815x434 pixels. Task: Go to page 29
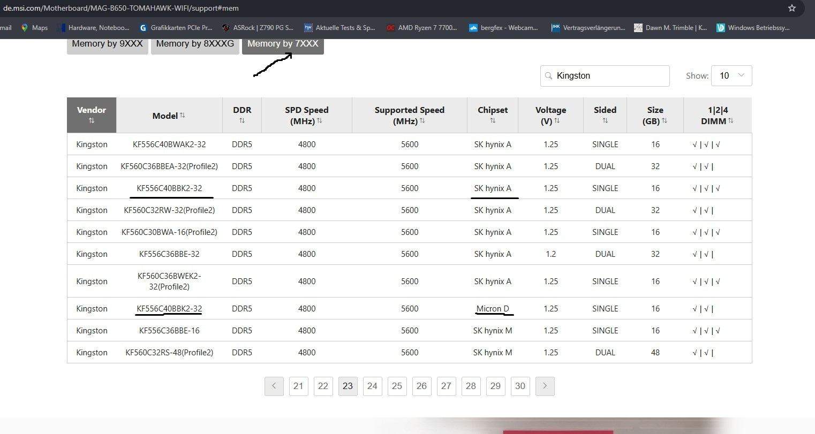coord(496,386)
